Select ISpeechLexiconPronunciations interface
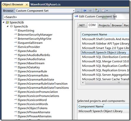This screenshot has width=131, height=121. point(39,96)
